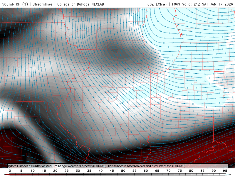235x176 pixels.
Task: Click the '85' color bar label
Action: [x=202, y=171]
